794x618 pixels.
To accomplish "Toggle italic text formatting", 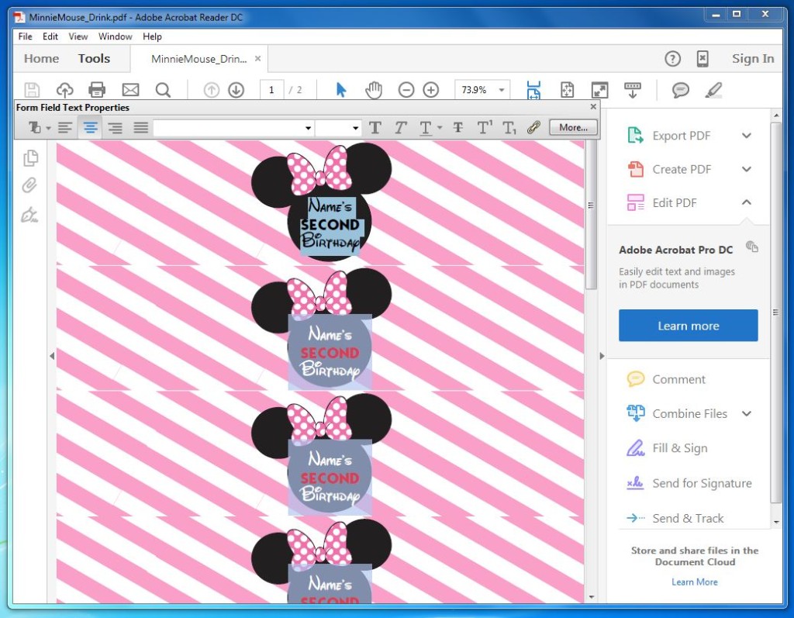I will coord(400,127).
